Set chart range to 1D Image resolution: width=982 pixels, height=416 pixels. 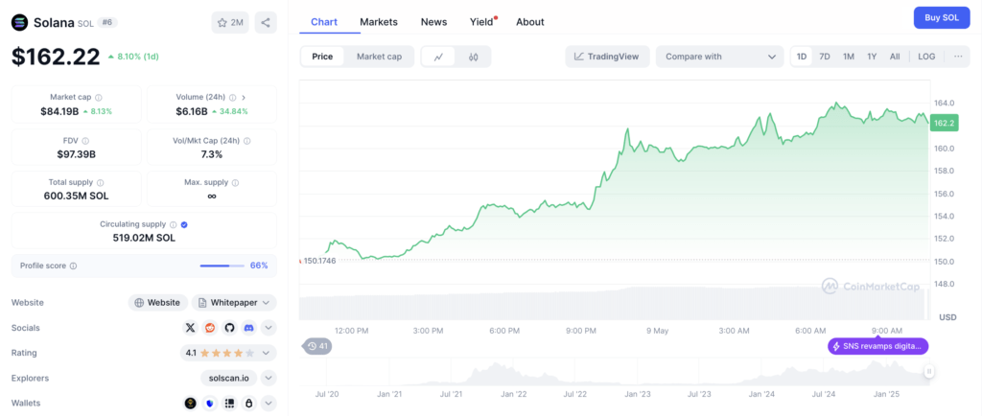tap(802, 57)
